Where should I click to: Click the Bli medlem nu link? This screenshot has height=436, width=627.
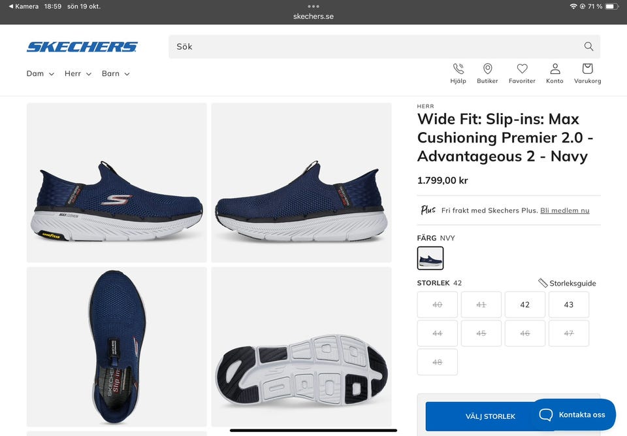[x=564, y=210]
